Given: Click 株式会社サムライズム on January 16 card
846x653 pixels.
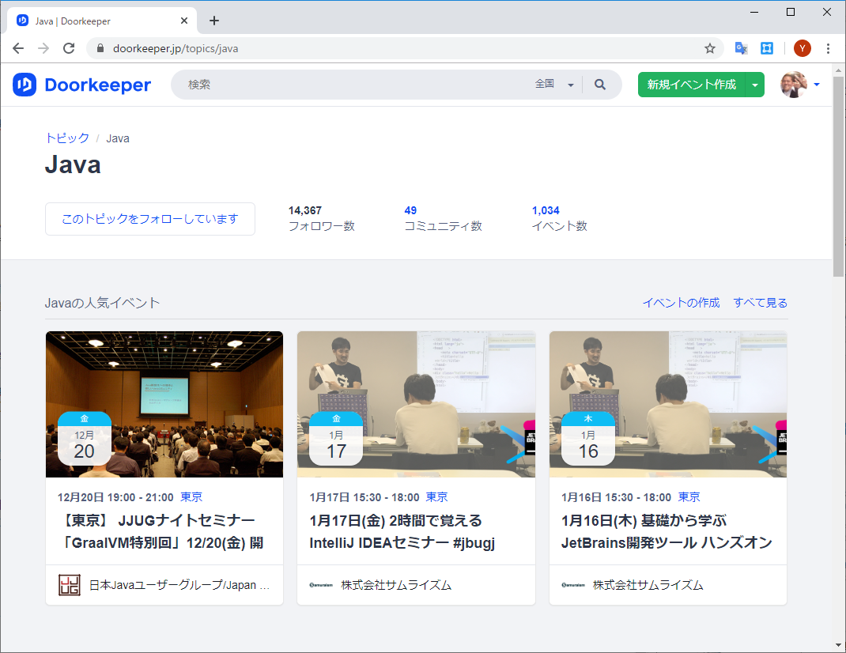Looking at the screenshot, I should pos(648,585).
